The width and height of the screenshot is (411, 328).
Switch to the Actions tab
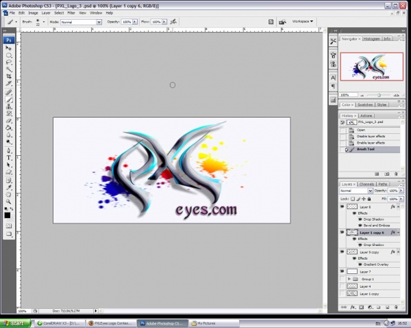click(x=366, y=115)
